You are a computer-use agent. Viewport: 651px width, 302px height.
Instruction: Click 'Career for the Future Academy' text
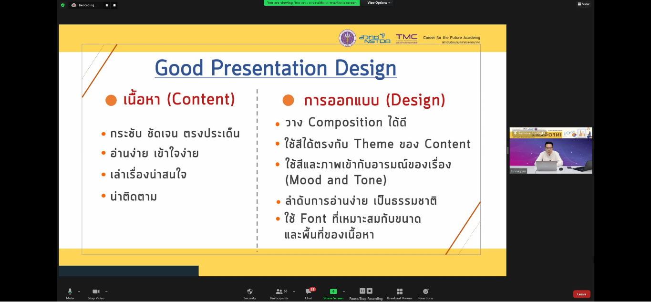coord(452,38)
